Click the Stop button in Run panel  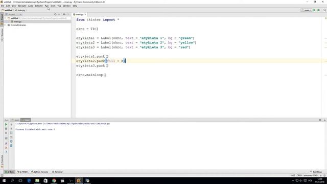click(x=6, y=129)
